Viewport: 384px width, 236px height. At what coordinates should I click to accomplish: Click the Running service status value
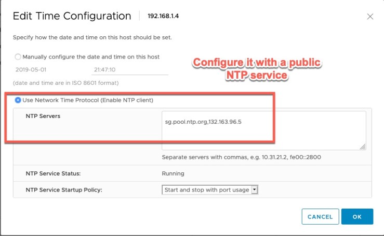pos(173,174)
